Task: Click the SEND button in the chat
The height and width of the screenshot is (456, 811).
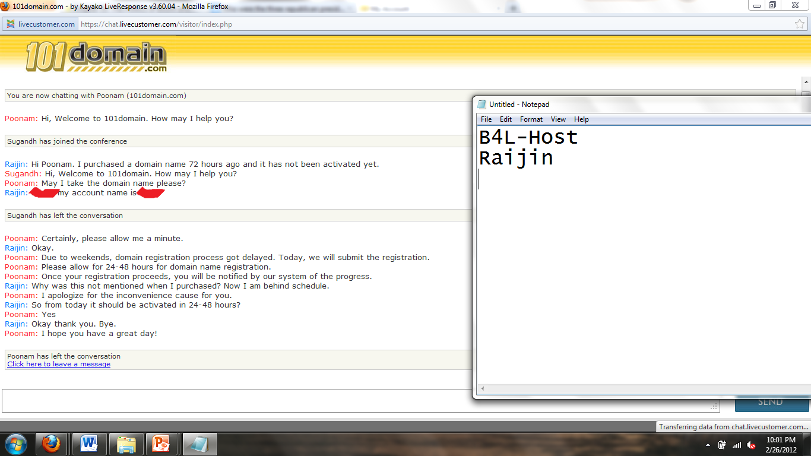Action: pyautogui.click(x=771, y=402)
